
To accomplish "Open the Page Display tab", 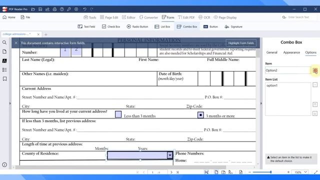I will point(225,17).
